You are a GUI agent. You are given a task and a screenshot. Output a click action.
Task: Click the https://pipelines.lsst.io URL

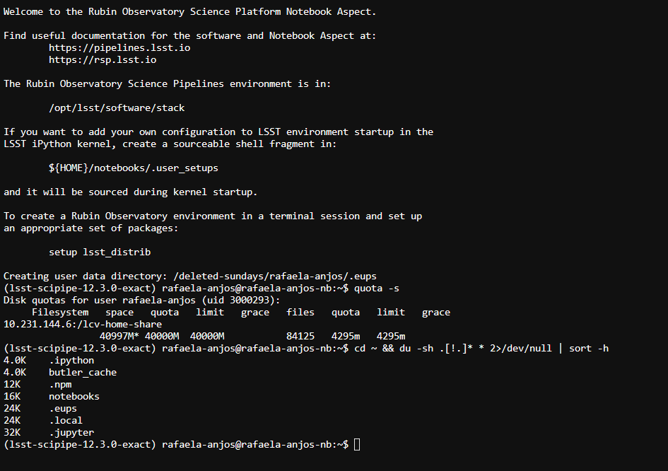click(119, 48)
